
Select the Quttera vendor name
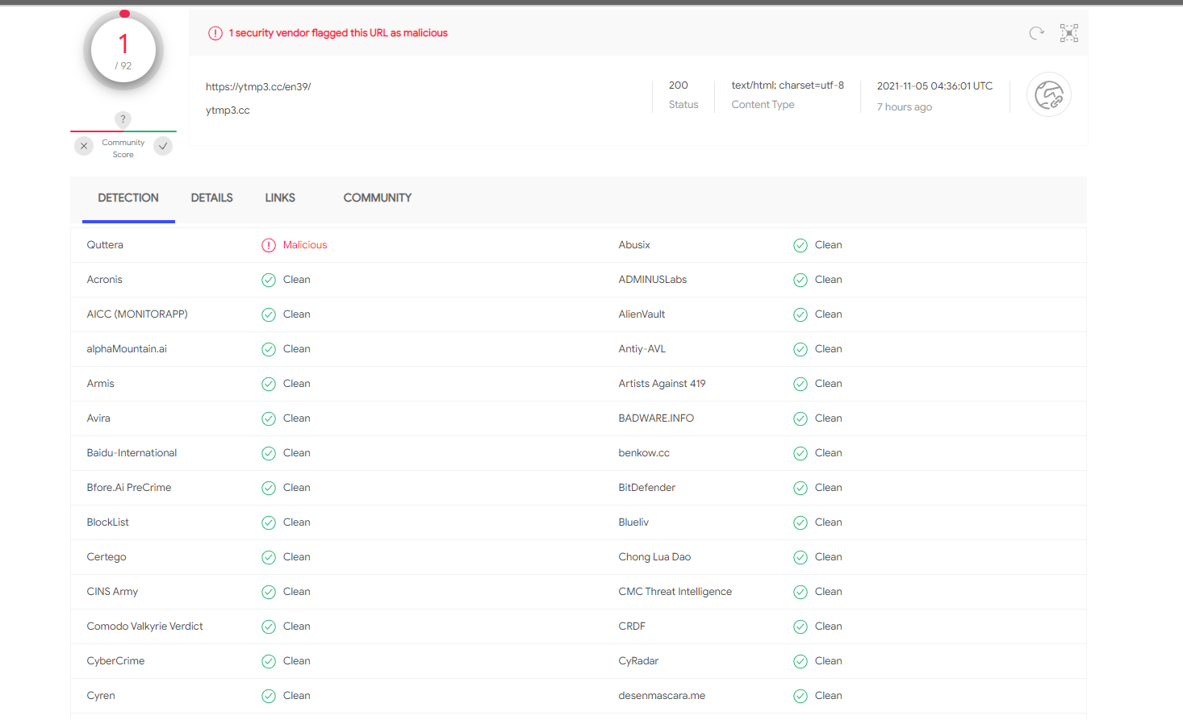[x=105, y=245]
